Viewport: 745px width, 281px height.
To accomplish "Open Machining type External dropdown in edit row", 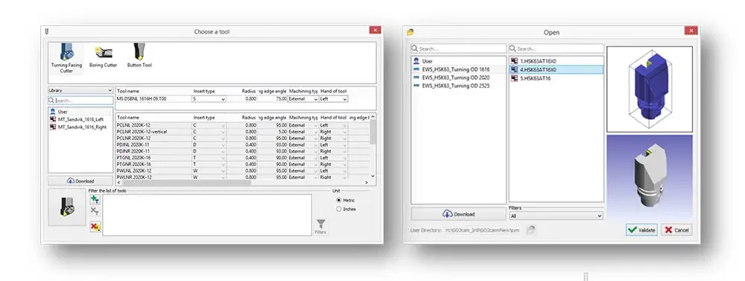I will [x=303, y=99].
